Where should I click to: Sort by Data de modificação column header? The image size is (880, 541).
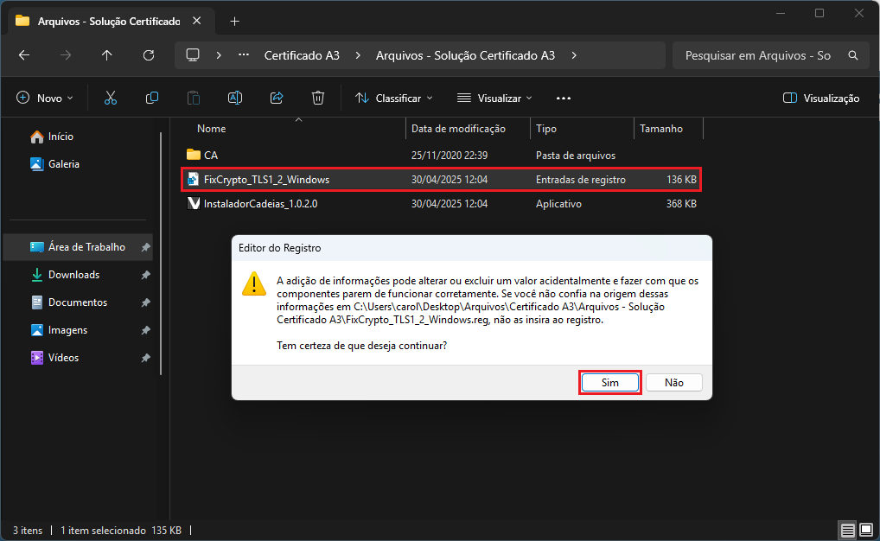click(x=458, y=129)
